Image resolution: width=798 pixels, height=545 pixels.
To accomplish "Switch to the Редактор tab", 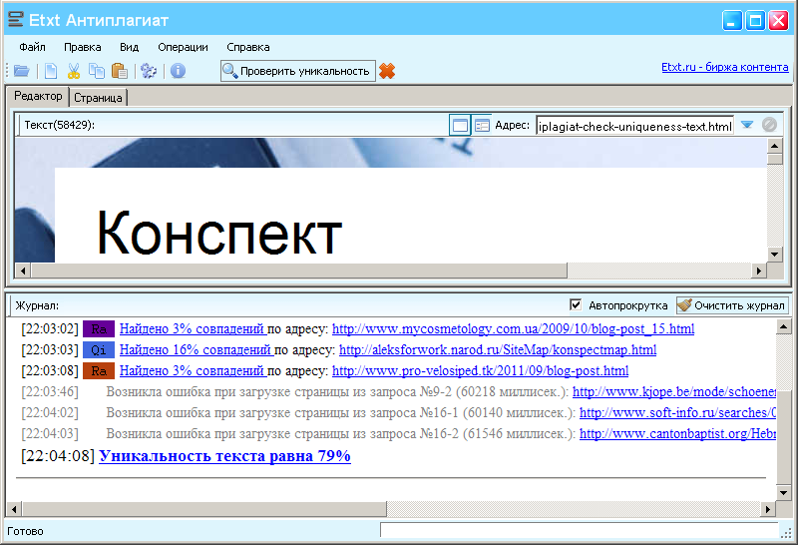I will click(x=38, y=96).
